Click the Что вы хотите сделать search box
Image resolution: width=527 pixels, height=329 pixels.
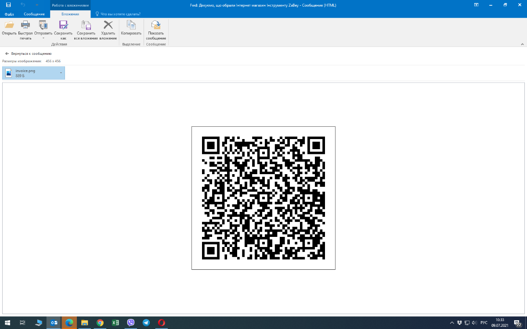click(x=118, y=14)
